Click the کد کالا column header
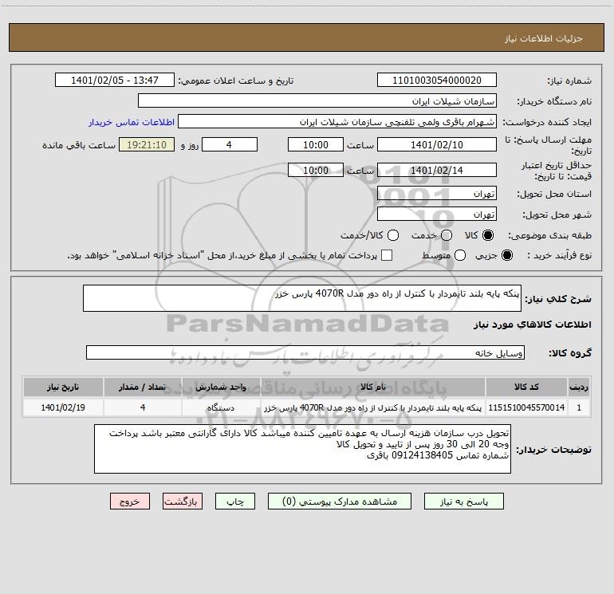Viewport: 614px width, 594px height. tap(526, 387)
